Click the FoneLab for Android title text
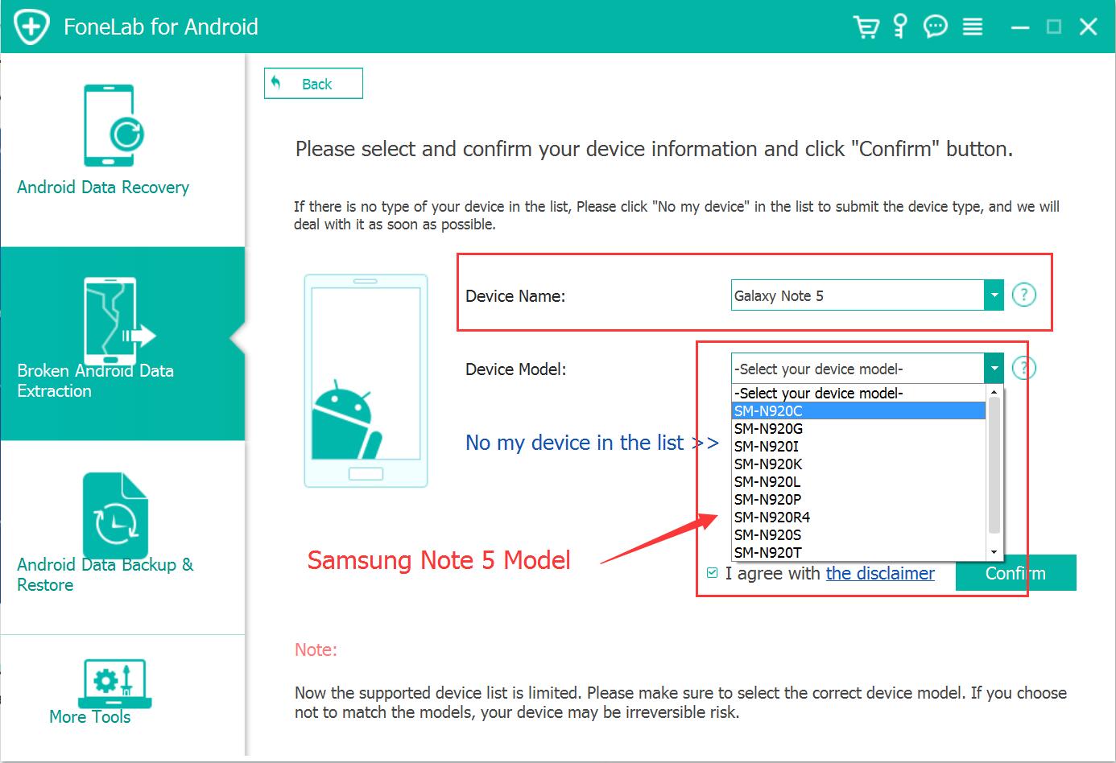 (x=161, y=27)
